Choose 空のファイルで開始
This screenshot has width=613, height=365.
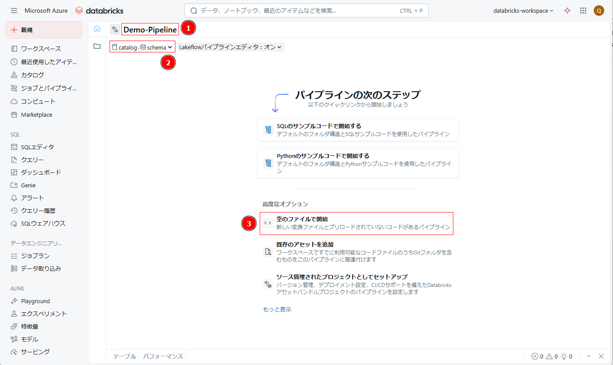point(357,223)
